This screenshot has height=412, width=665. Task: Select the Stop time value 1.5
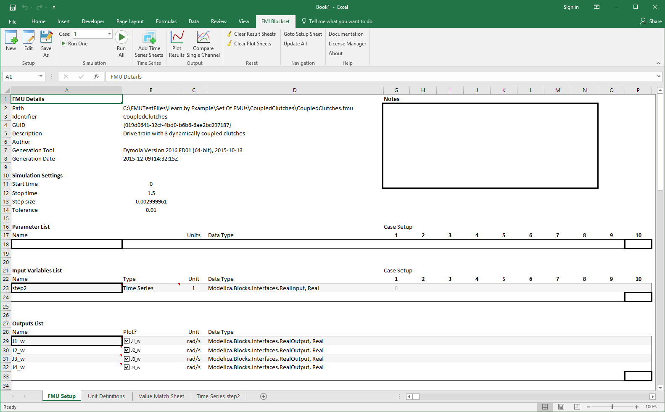(x=151, y=193)
